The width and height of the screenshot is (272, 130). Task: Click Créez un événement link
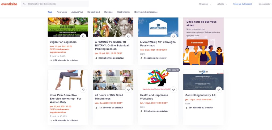pos(242,4)
